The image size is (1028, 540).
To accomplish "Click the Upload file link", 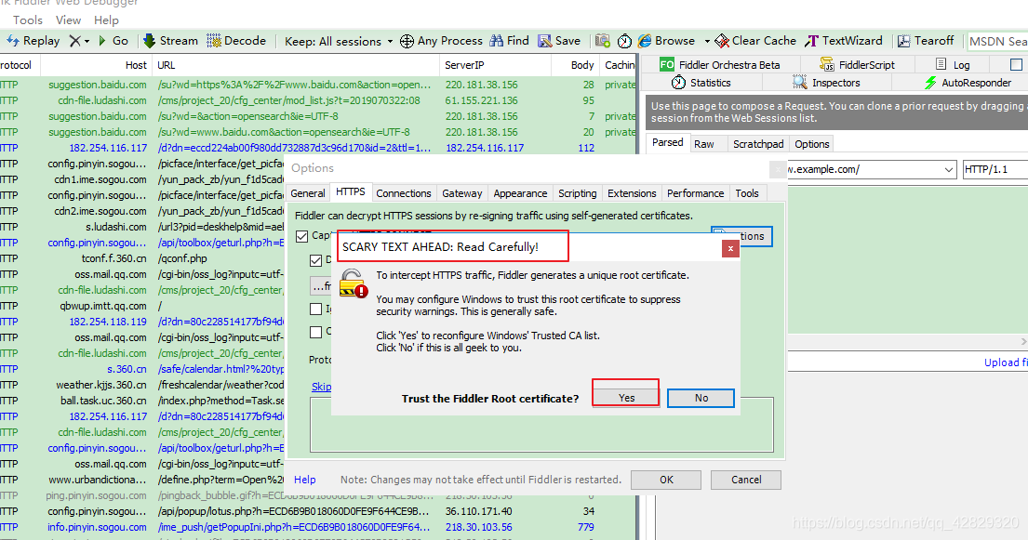I will (x=1006, y=362).
